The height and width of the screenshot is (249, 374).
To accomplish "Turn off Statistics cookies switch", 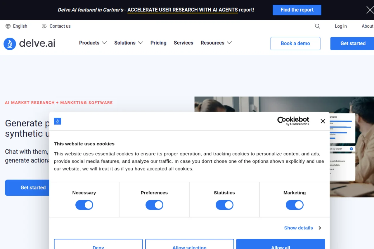I will (x=224, y=205).
